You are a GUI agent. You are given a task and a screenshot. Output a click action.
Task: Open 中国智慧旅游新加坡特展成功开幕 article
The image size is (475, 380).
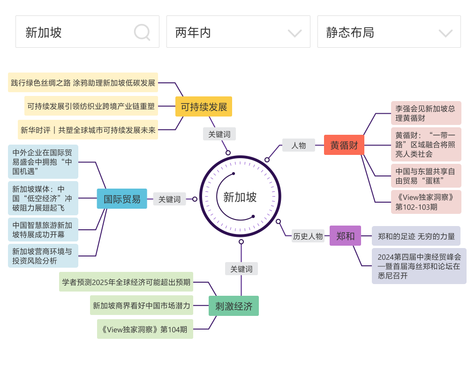click(x=43, y=230)
